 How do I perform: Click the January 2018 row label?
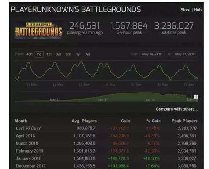click(29, 158)
